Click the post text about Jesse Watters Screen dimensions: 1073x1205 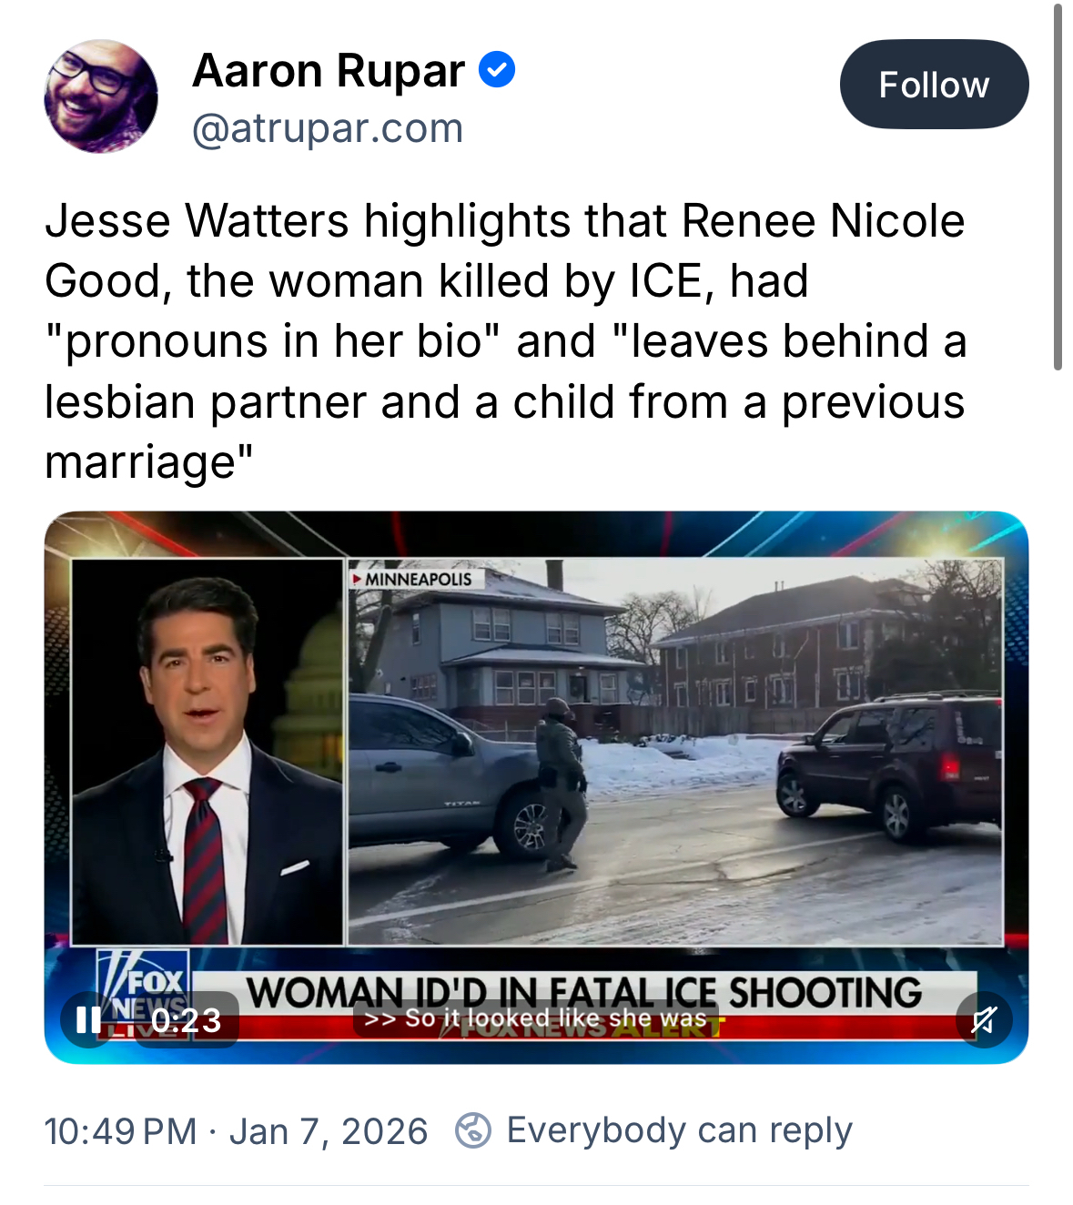(x=505, y=341)
